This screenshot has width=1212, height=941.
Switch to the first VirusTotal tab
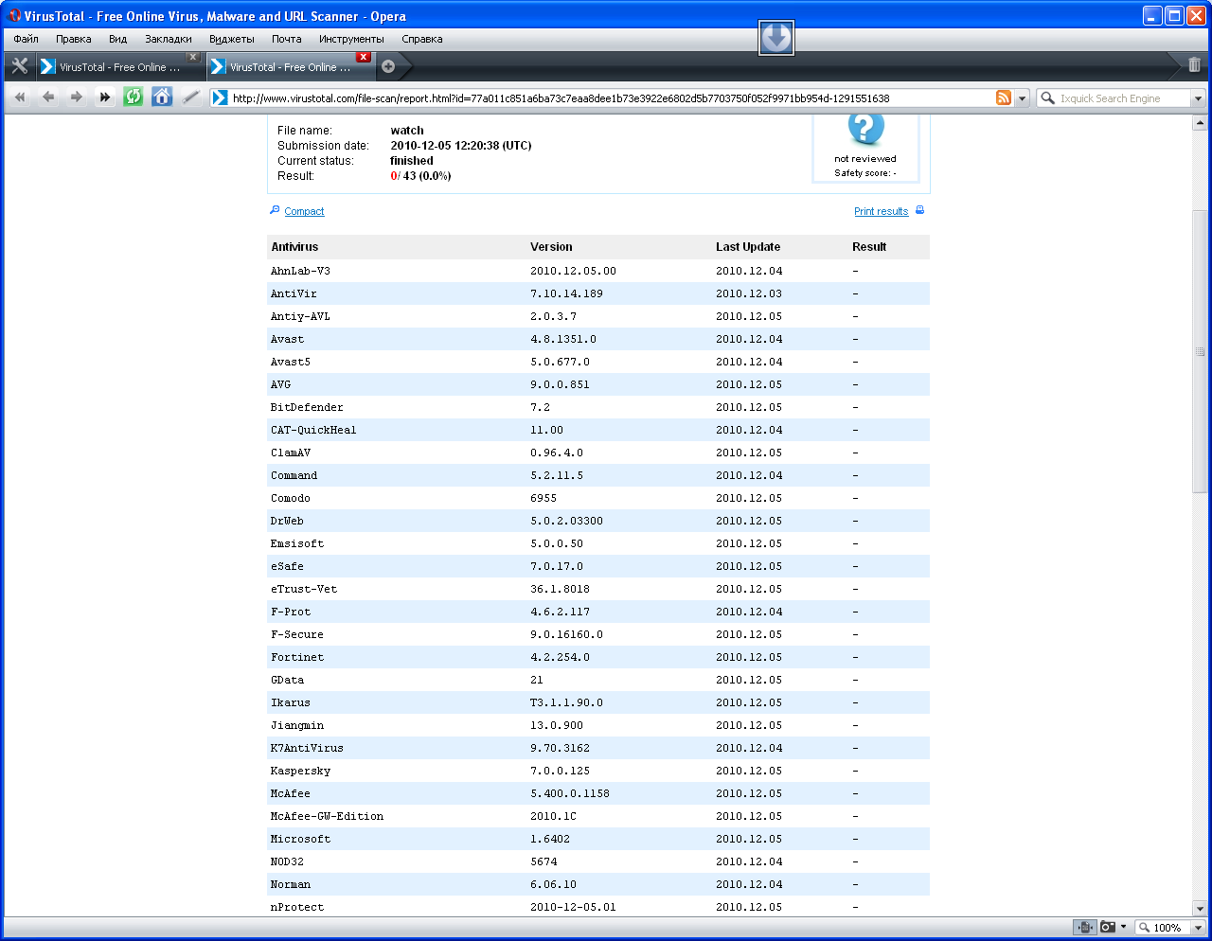[118, 66]
